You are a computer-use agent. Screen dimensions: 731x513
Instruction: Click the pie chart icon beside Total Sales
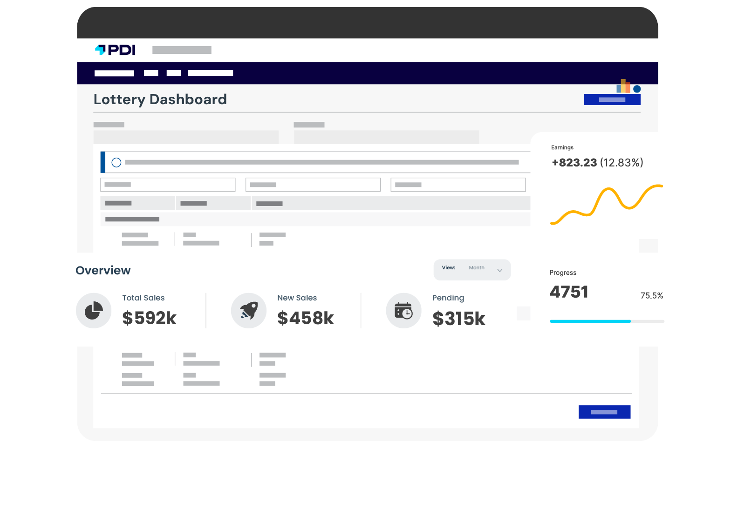click(94, 311)
